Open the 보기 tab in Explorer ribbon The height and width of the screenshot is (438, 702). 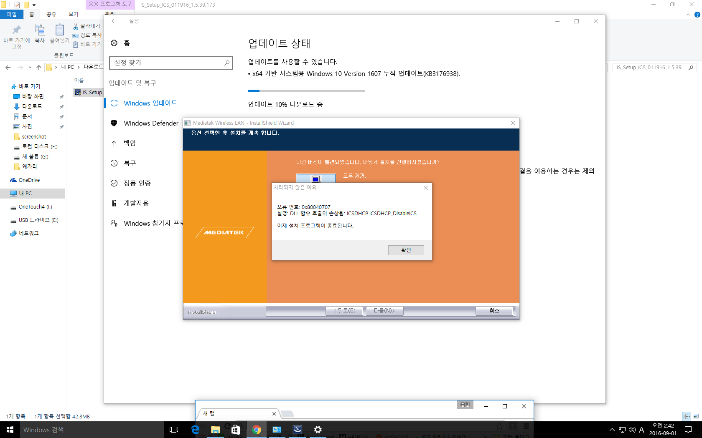(74, 14)
